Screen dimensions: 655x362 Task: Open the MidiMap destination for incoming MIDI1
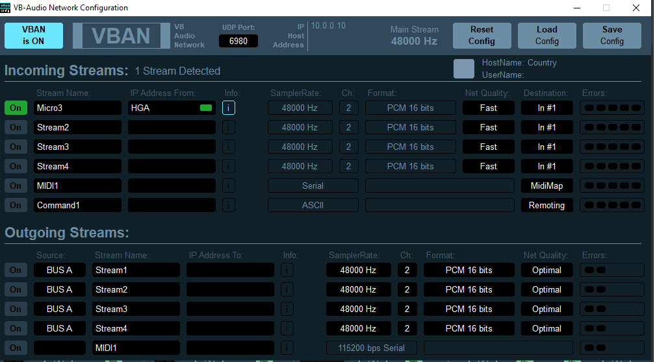(x=546, y=186)
